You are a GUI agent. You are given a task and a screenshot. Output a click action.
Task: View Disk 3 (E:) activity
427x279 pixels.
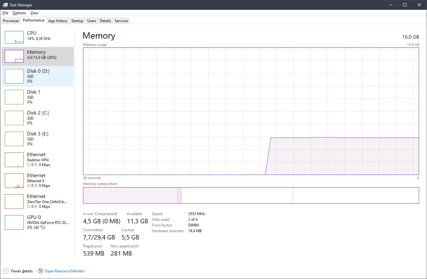(x=38, y=139)
